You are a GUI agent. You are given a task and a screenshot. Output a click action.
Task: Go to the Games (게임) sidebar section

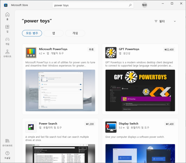click(7, 41)
